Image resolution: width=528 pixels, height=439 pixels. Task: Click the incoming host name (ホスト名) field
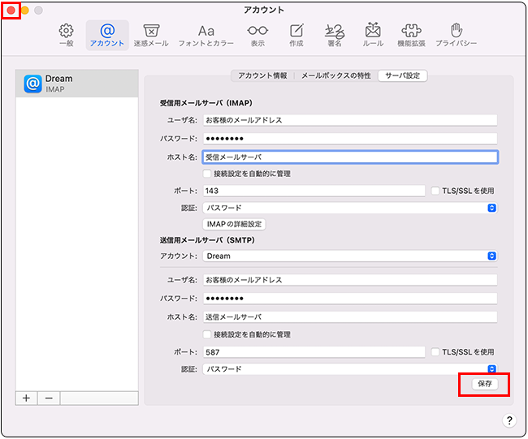tap(349, 157)
